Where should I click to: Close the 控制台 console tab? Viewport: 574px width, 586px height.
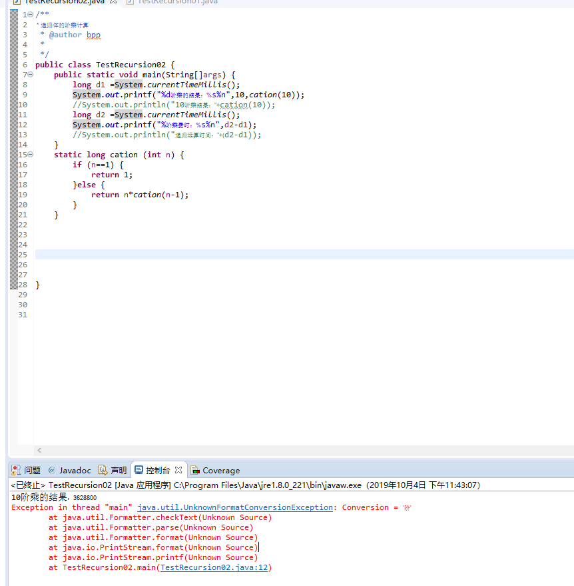pos(178,470)
